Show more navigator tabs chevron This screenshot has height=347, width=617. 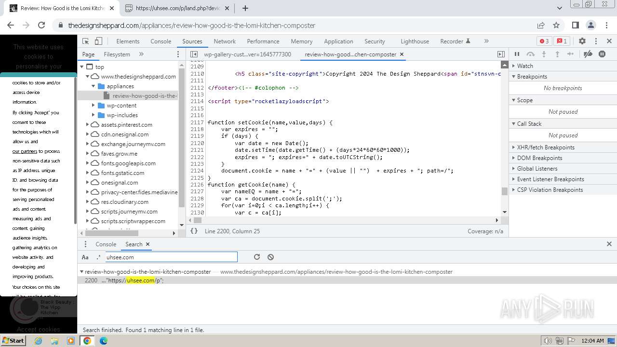click(141, 54)
